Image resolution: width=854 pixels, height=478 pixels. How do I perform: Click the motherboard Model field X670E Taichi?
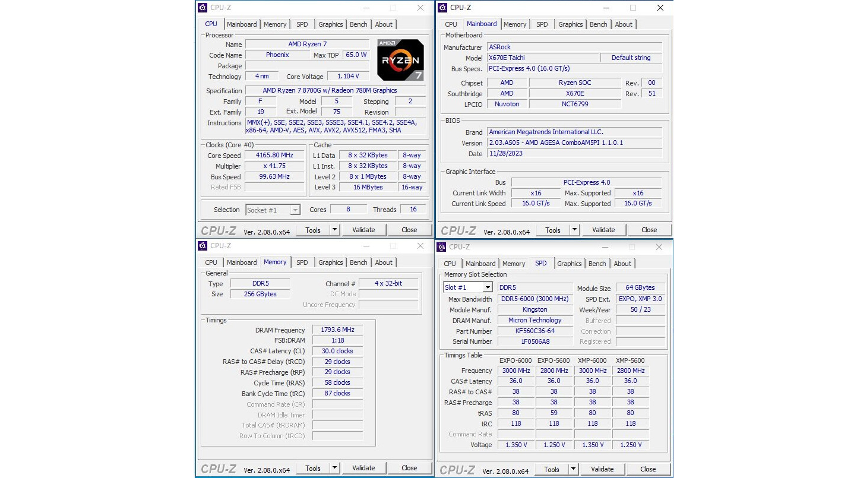pyautogui.click(x=542, y=58)
